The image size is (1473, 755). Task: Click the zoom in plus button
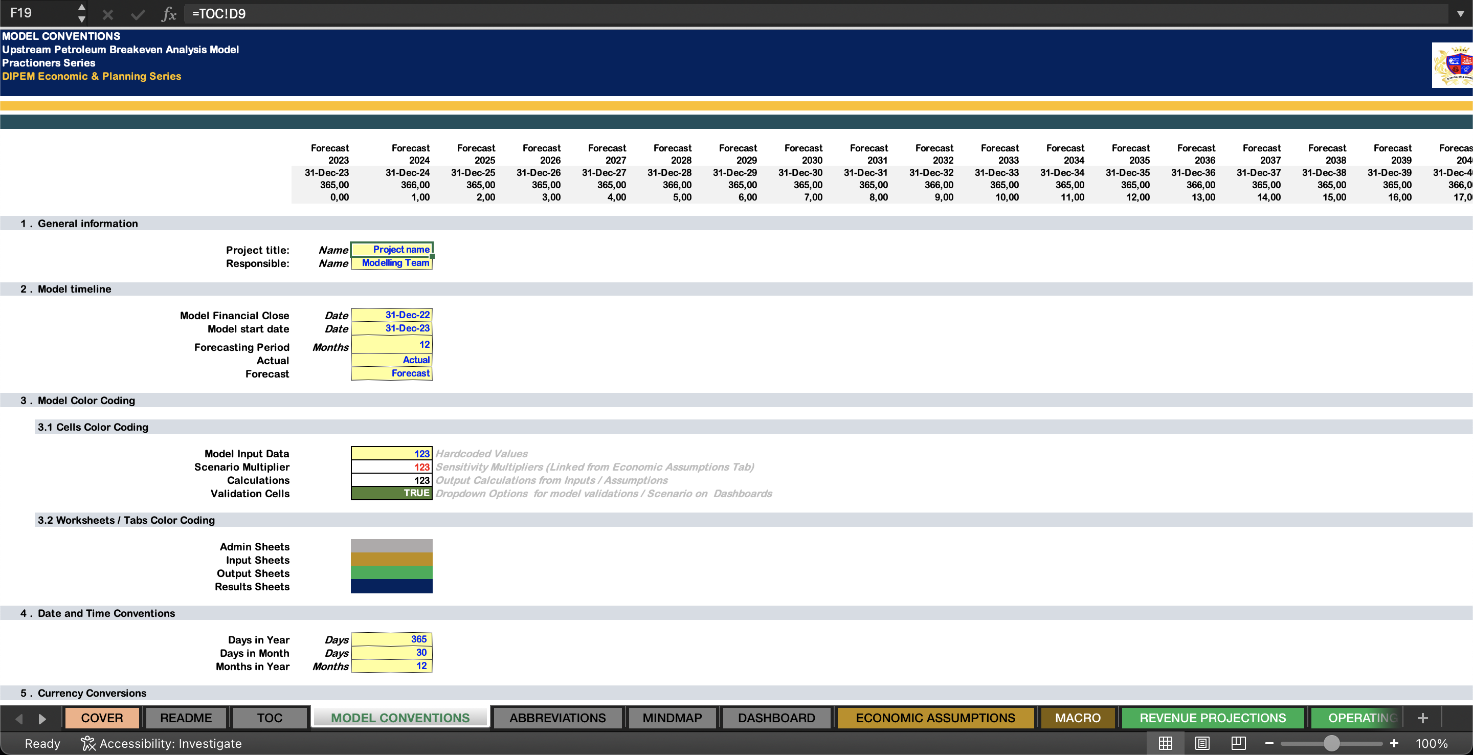(1394, 743)
